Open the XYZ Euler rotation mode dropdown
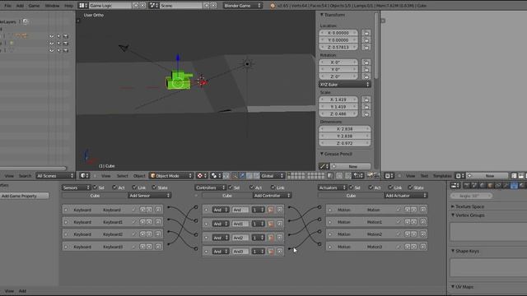Viewport: 527px width, 296px height. (x=344, y=85)
